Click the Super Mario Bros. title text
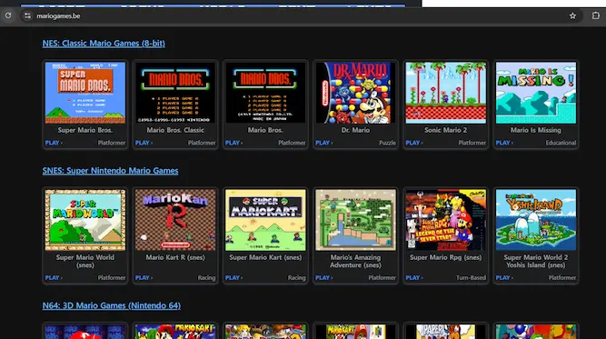 [85, 130]
